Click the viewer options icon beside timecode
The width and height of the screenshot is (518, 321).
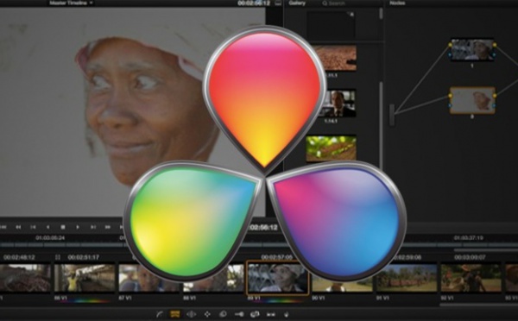click(278, 3)
